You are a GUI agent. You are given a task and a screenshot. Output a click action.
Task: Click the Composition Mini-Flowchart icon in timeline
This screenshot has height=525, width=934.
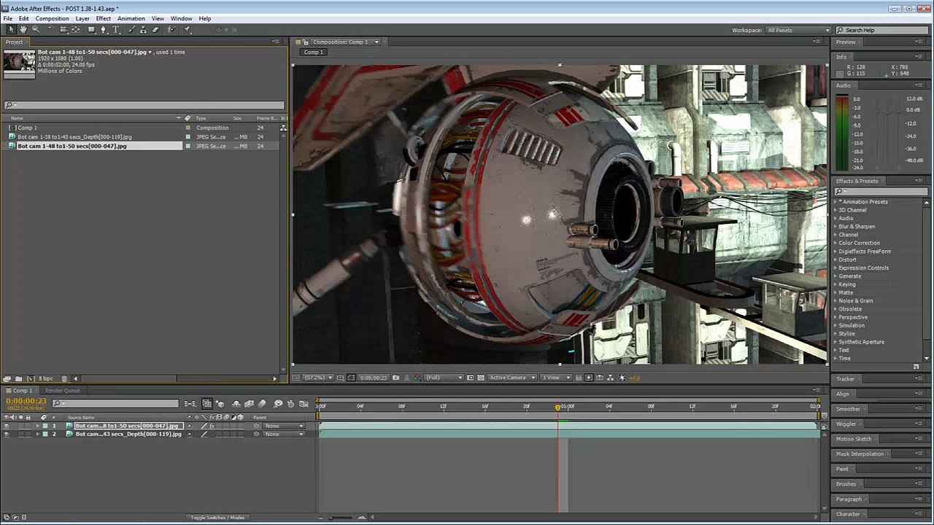190,403
